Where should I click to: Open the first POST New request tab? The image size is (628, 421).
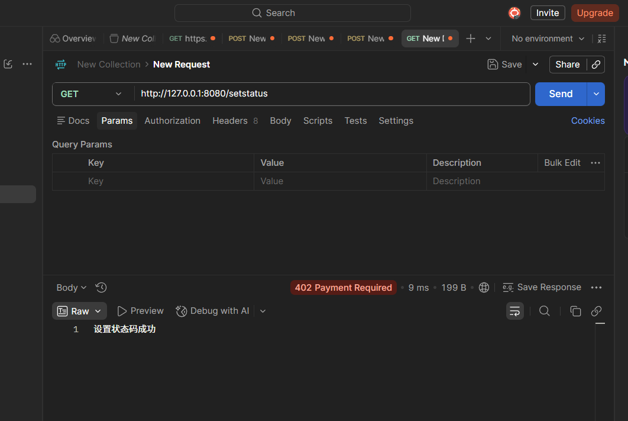tap(251, 38)
